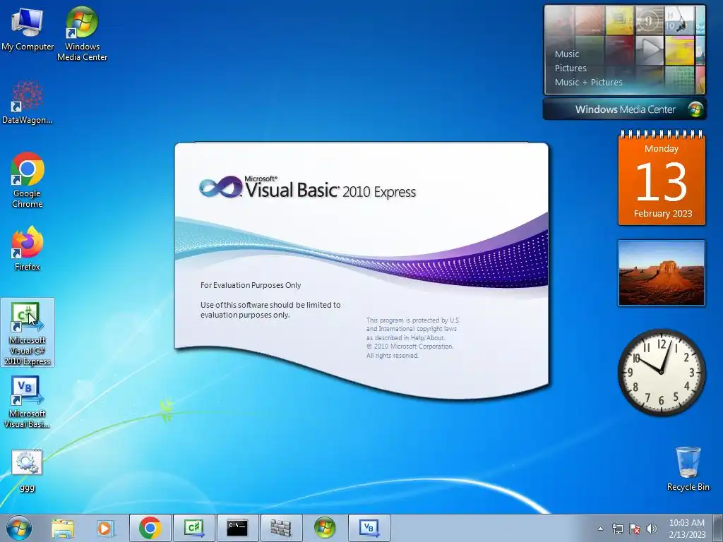The width and height of the screenshot is (723, 542).
Task: Click the Show Desktop strip at taskbar end
Action: click(718, 528)
